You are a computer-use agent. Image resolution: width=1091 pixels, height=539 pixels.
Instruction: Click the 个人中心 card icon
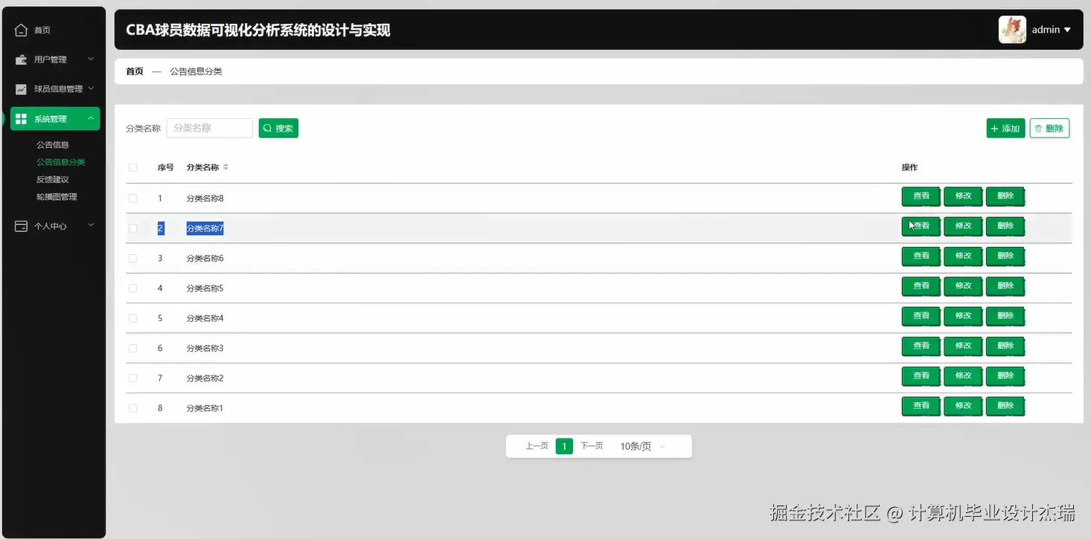click(x=21, y=226)
